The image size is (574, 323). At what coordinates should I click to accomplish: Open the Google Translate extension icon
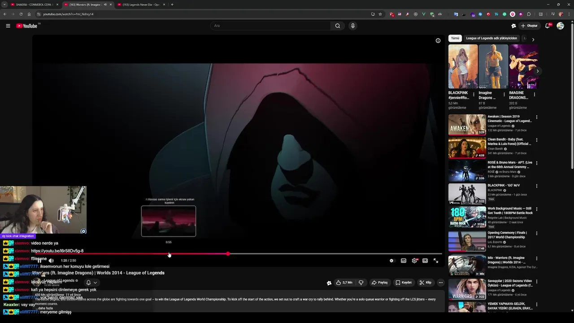456,14
